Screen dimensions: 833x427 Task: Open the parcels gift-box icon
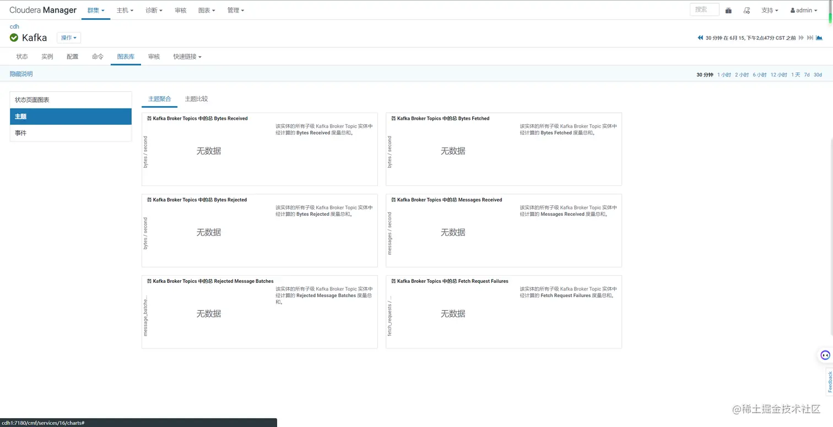pos(728,10)
